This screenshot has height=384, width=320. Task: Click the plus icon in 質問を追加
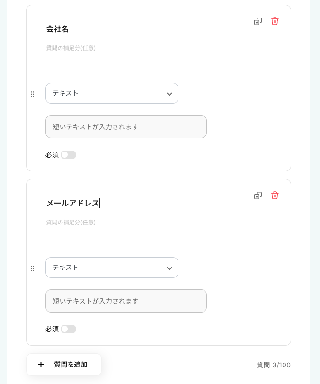click(41, 365)
